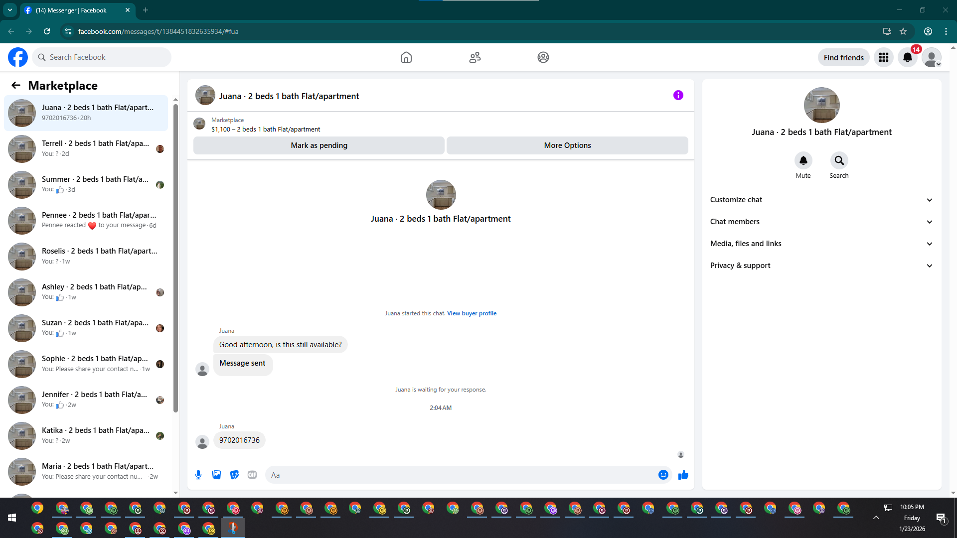Open the GIF picker
This screenshot has width=957, height=538.
(x=252, y=475)
